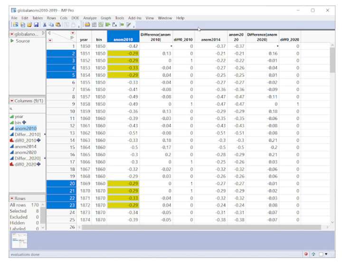
Task: Open the Analyze menu
Action: pyautogui.click(x=89, y=18)
